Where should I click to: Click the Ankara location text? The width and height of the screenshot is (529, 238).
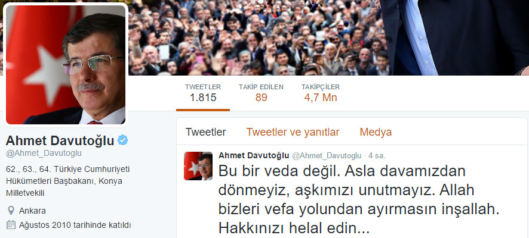[x=32, y=211]
